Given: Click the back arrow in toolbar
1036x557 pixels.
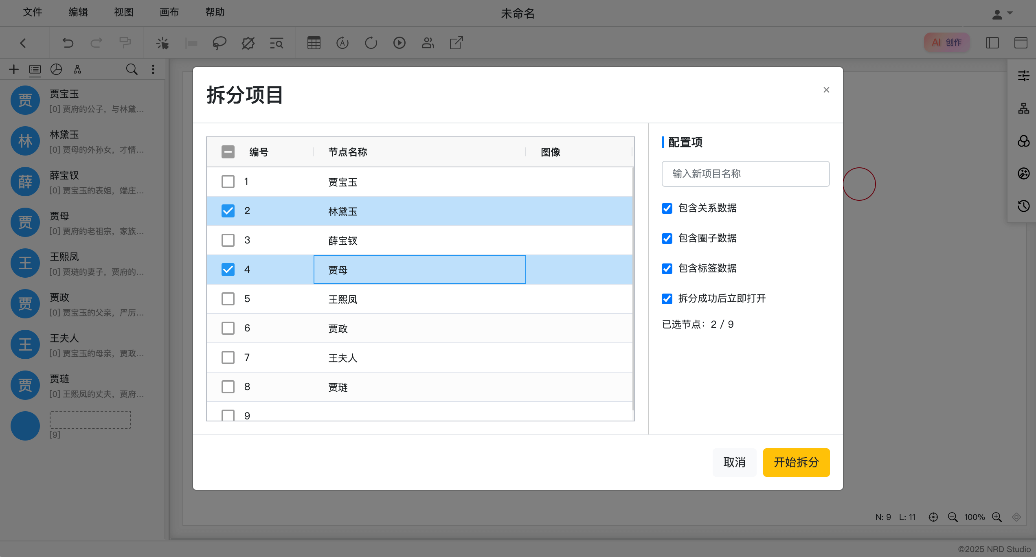Looking at the screenshot, I should 23,43.
